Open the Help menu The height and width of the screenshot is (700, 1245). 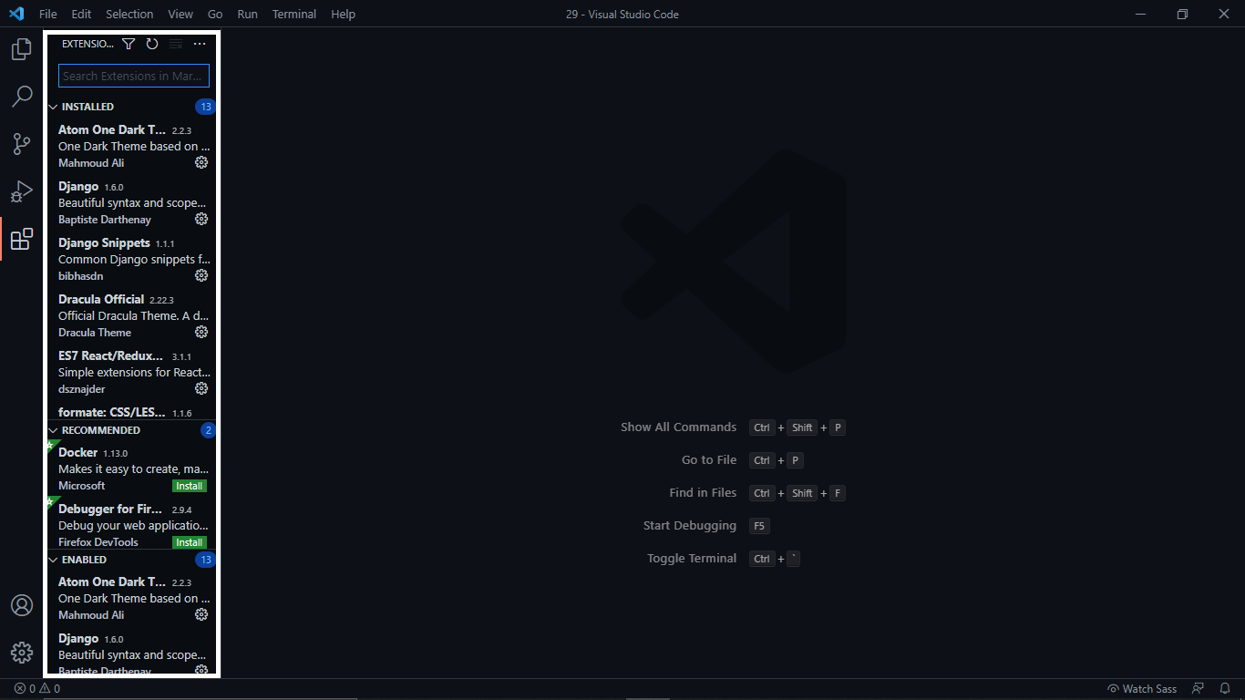pyautogui.click(x=343, y=14)
